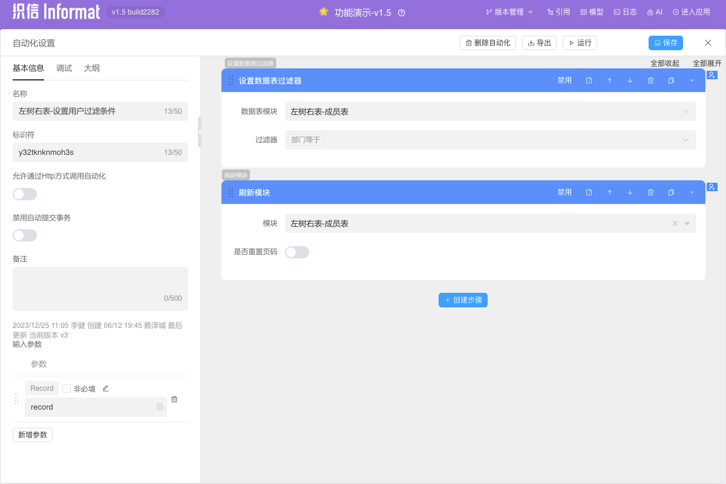The height and width of the screenshot is (484, 726).
Task: Toggle 禁用自动提交事务 switch
Action: pyautogui.click(x=25, y=235)
